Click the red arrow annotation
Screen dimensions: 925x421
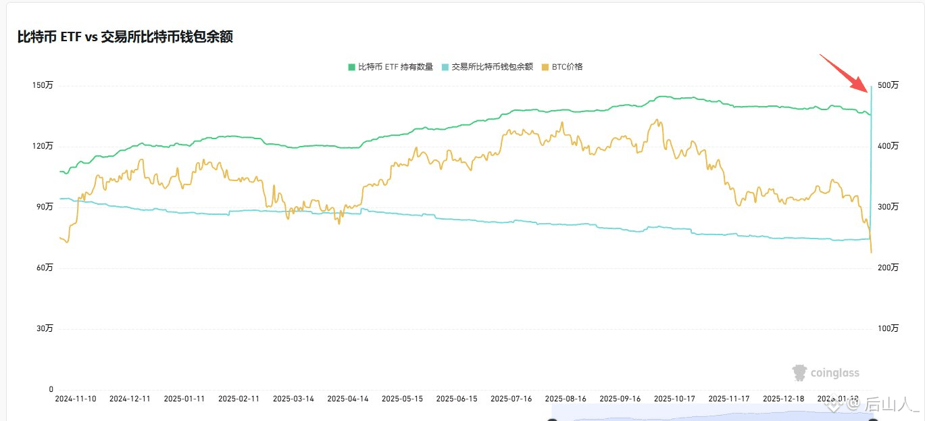845,72
